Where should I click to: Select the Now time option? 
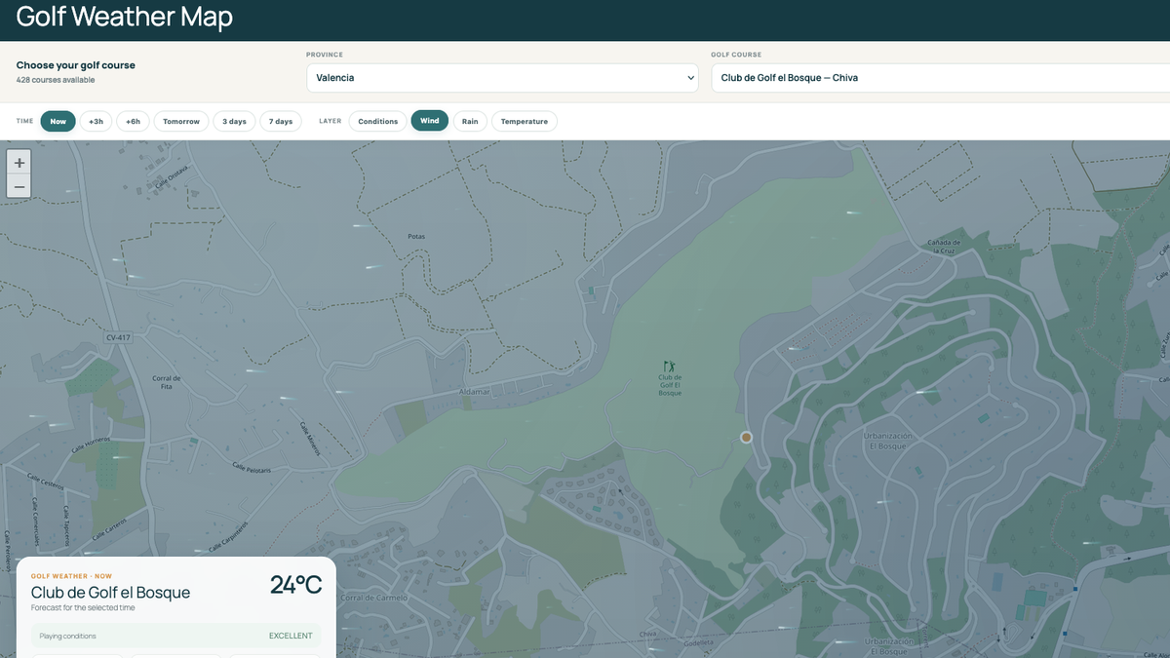pyautogui.click(x=58, y=121)
